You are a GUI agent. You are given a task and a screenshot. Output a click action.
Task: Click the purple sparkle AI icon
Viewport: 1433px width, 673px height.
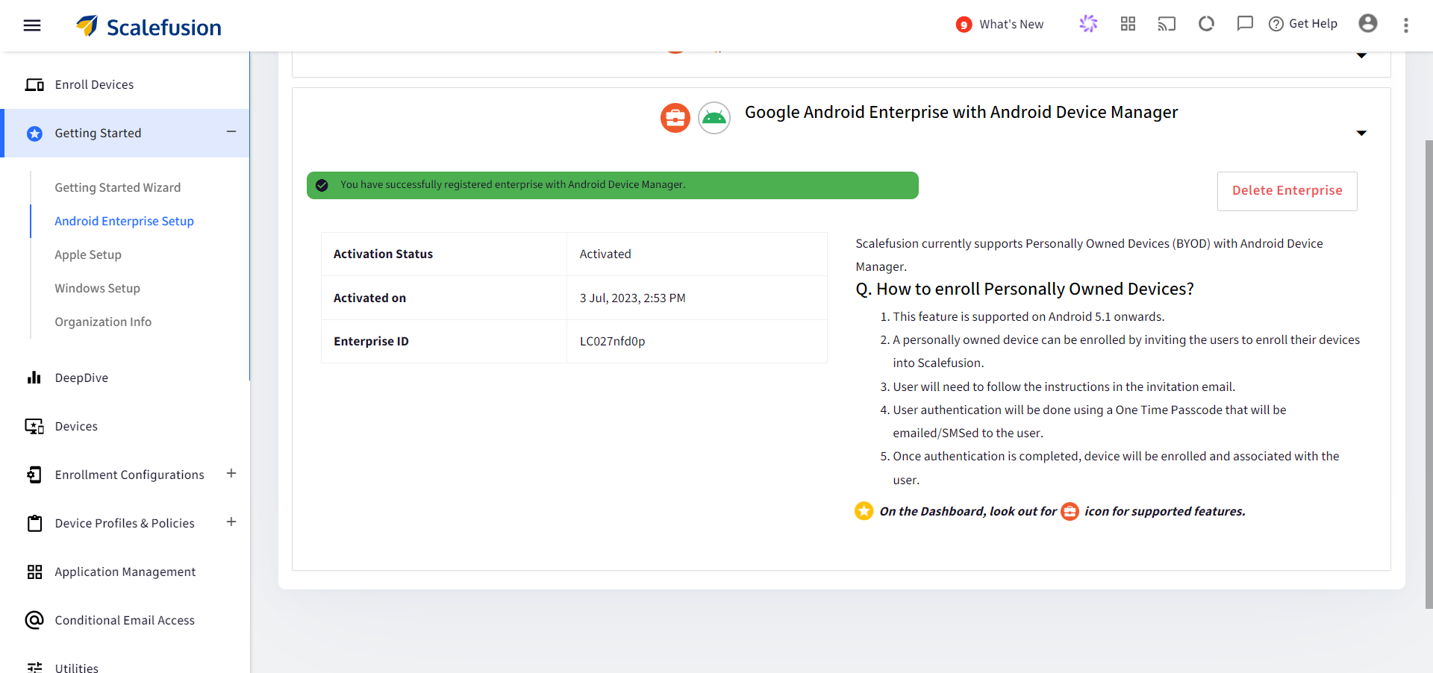click(1088, 24)
